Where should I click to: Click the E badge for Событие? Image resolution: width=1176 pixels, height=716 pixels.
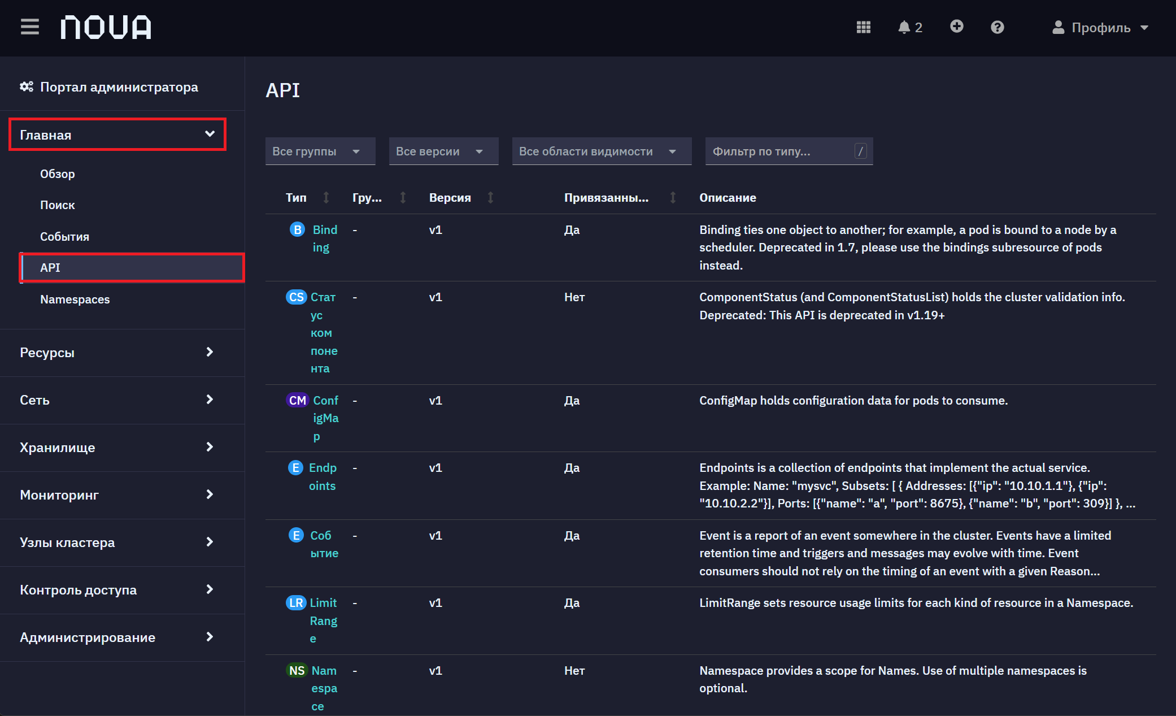[x=296, y=535]
